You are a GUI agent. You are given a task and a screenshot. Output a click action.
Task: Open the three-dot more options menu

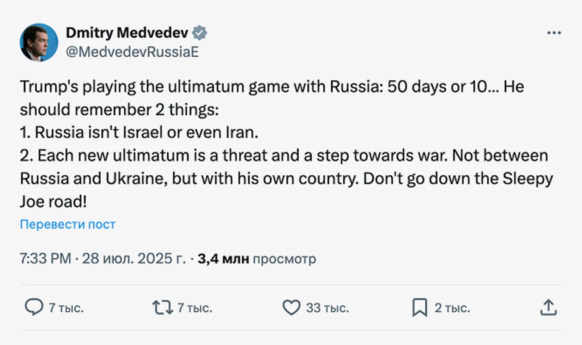click(553, 33)
